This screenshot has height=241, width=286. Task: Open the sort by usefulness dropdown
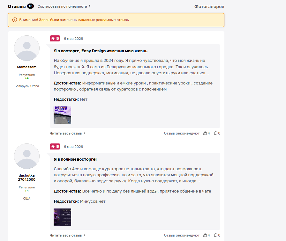tap(64, 6)
